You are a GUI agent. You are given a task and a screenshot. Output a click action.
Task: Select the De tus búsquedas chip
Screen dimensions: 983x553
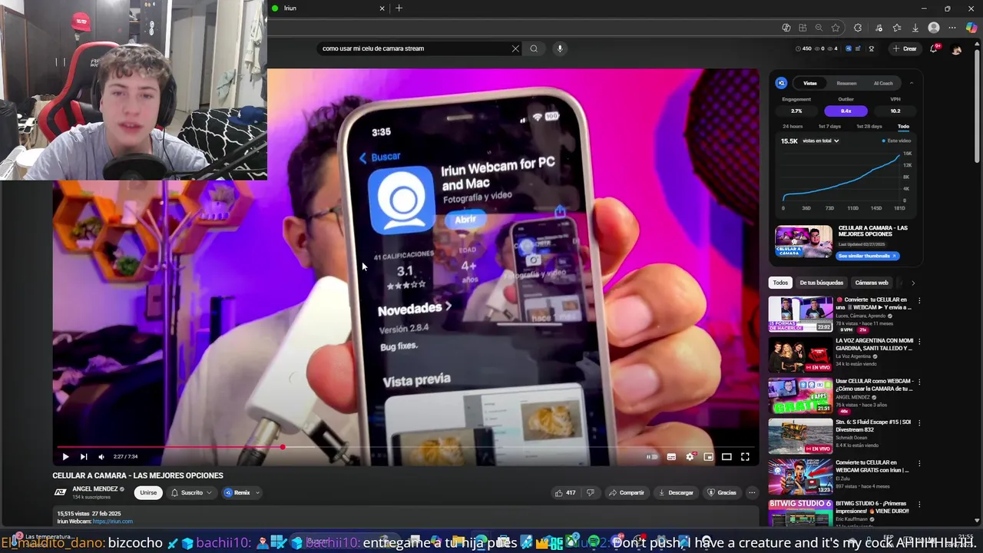(821, 283)
